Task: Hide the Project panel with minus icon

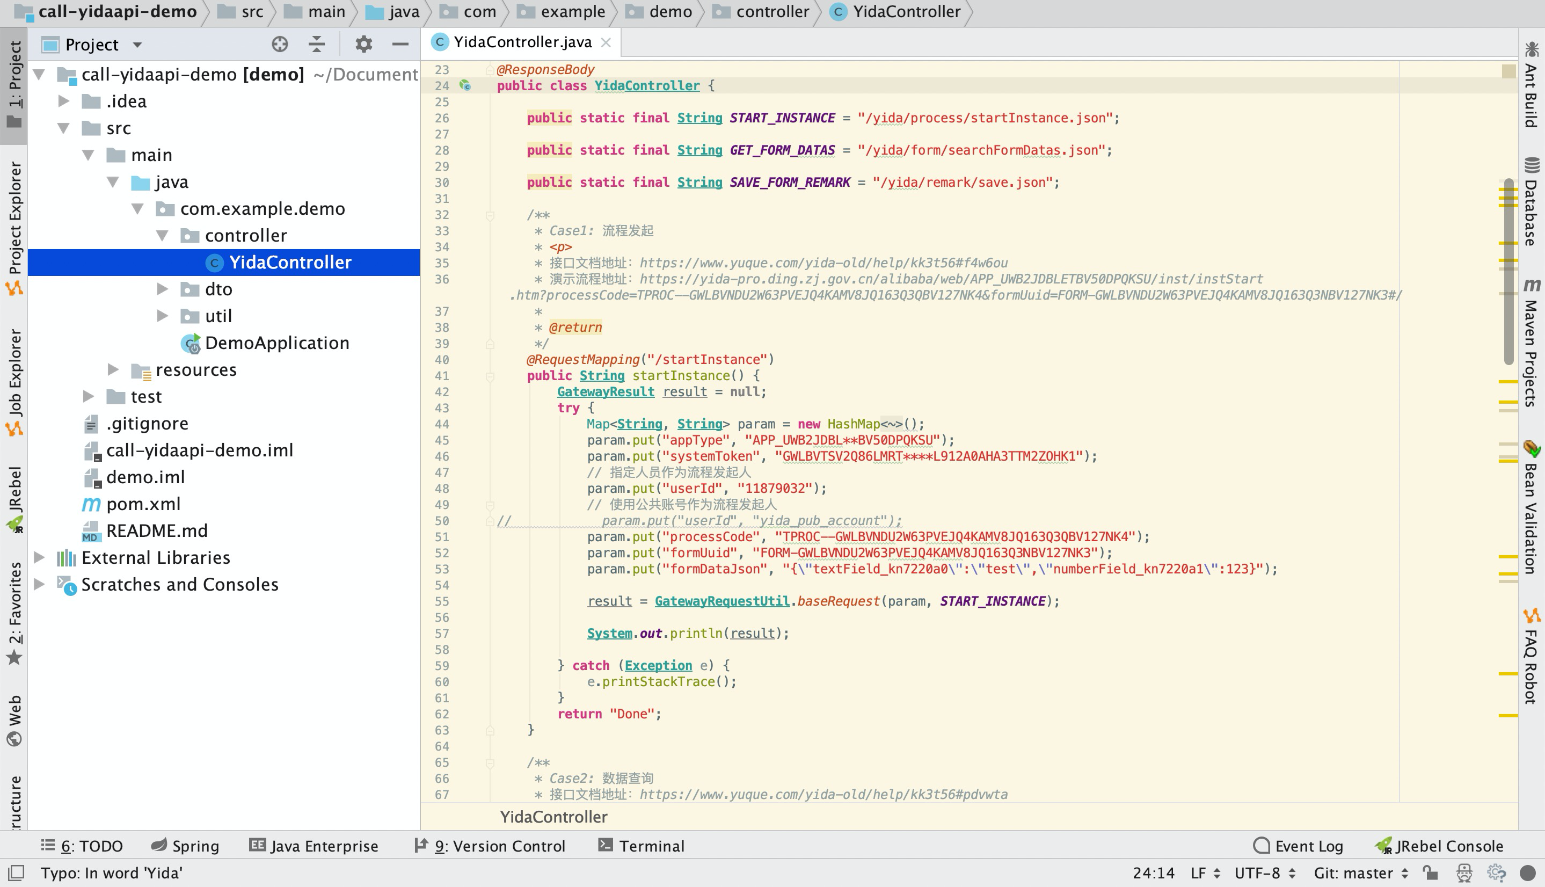Action: click(400, 44)
